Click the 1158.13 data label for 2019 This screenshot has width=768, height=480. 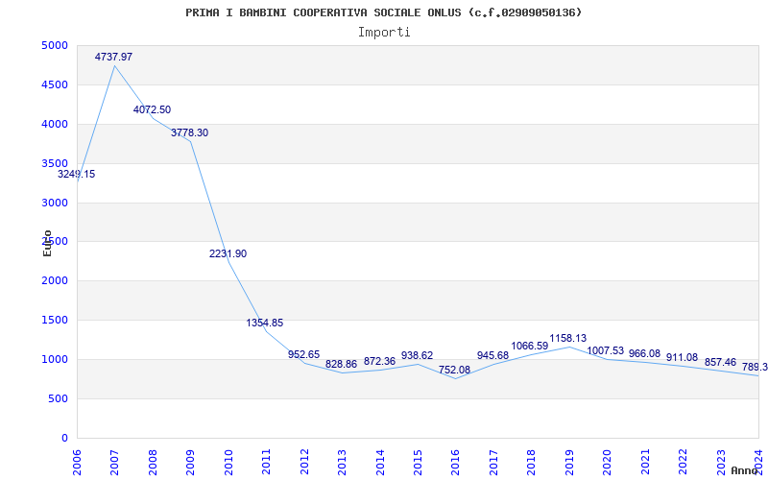coord(567,338)
